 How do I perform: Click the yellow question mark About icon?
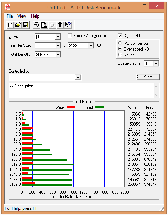[x=60, y=25]
